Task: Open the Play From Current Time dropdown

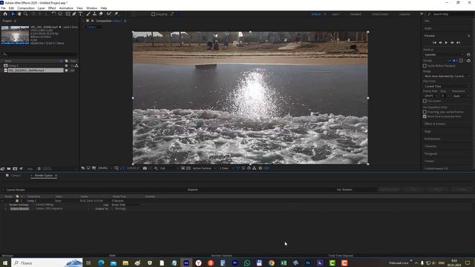Action: [x=447, y=87]
